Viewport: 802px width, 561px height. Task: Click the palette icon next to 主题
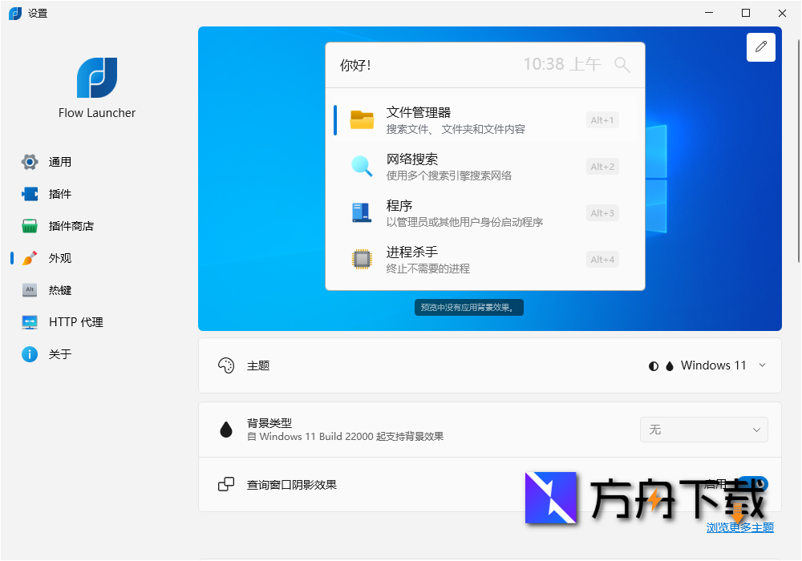[226, 365]
